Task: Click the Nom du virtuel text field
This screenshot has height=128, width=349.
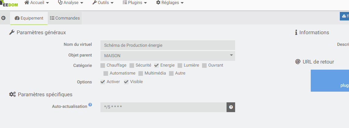Action: pos(167,45)
